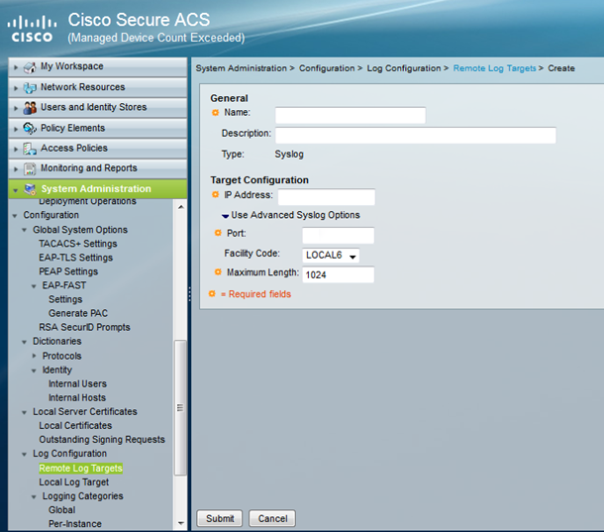604x532 pixels.
Task: Open TACACS+ Settings
Action: 78,244
